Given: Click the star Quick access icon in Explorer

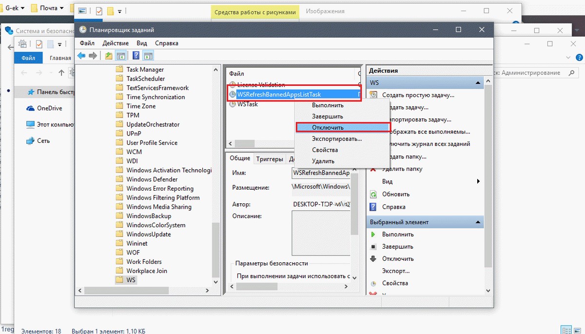Looking at the screenshot, I should point(31,92).
